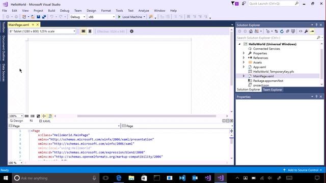The width and height of the screenshot is (326, 183).
Task: Open the Data Sources side panel
Action: 4,72
